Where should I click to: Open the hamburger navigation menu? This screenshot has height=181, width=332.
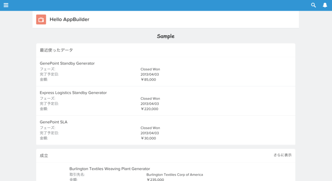[x=6, y=5]
